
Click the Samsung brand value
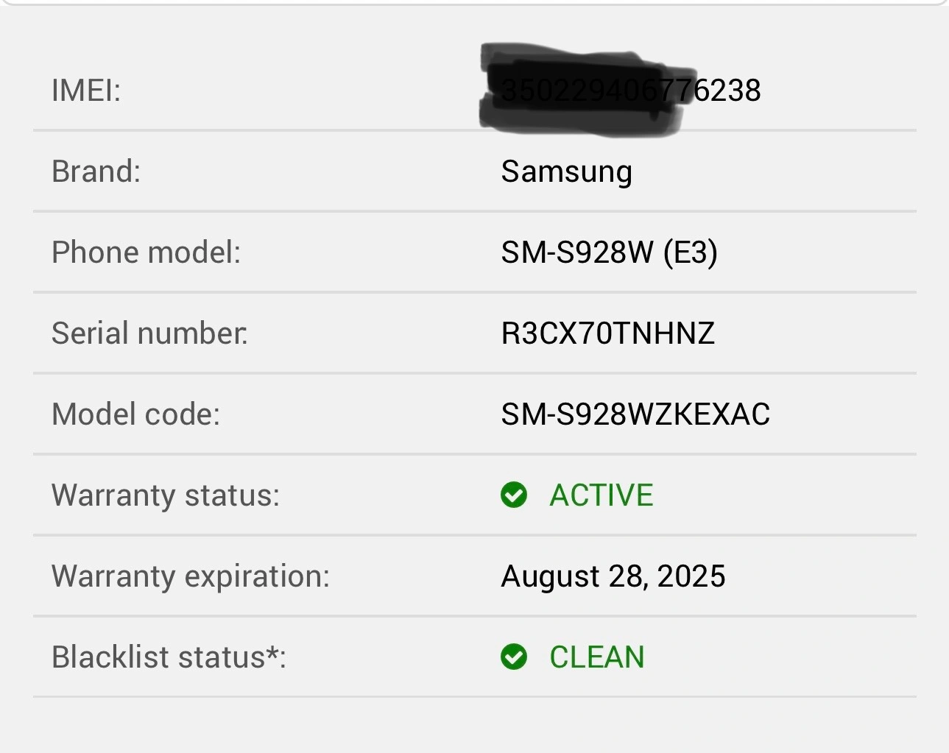[x=566, y=172]
